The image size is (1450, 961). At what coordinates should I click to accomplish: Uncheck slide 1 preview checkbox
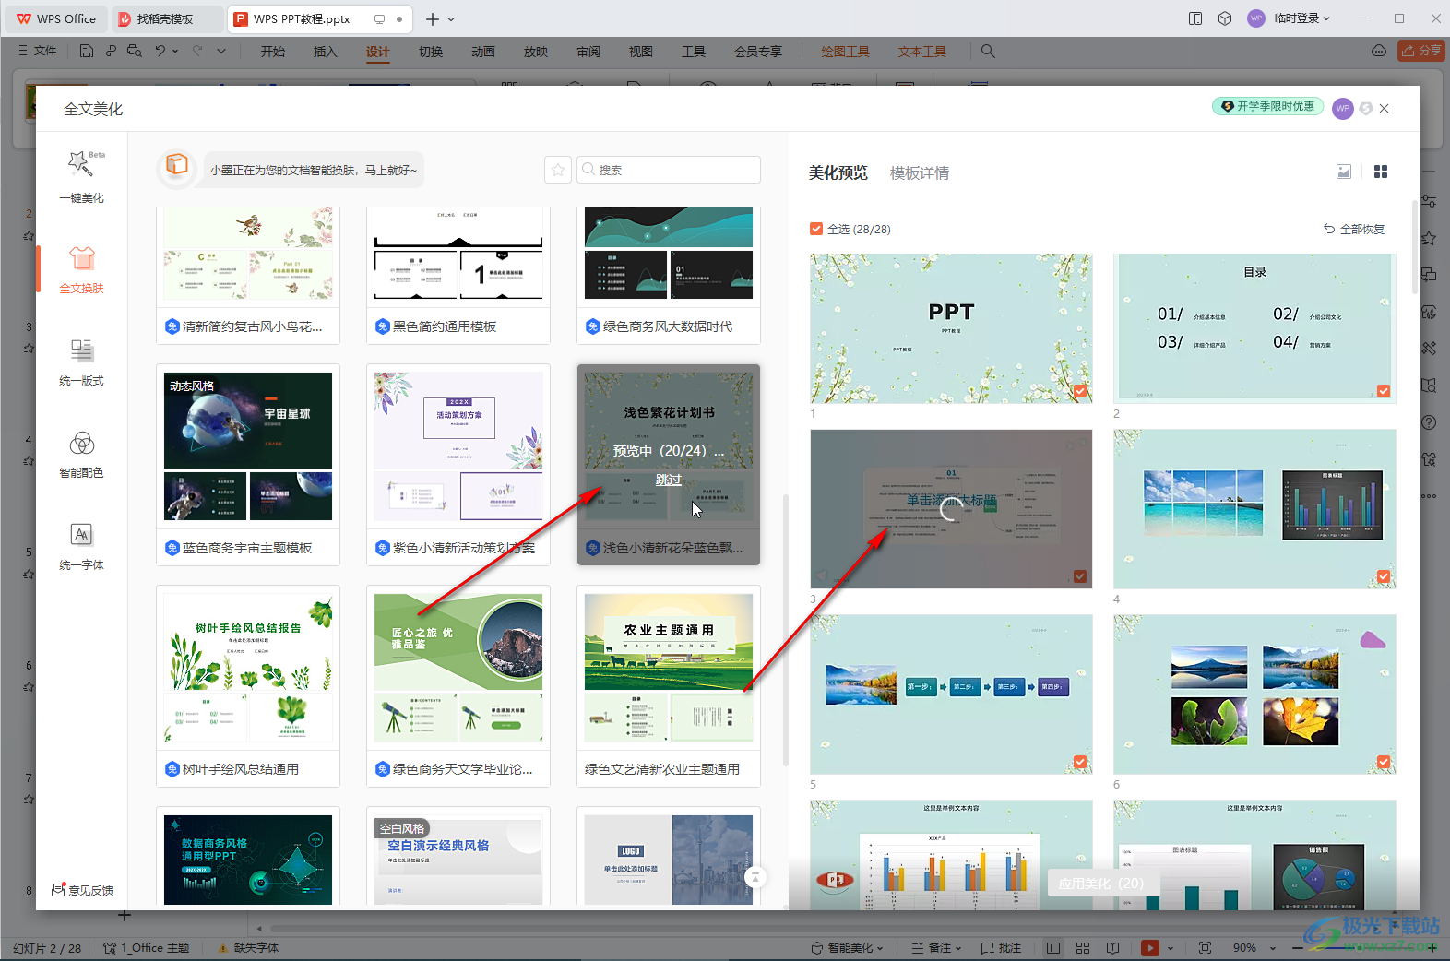pos(1080,391)
